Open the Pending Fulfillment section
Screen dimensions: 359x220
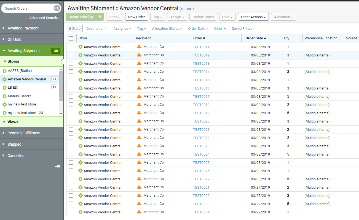coord(32,133)
